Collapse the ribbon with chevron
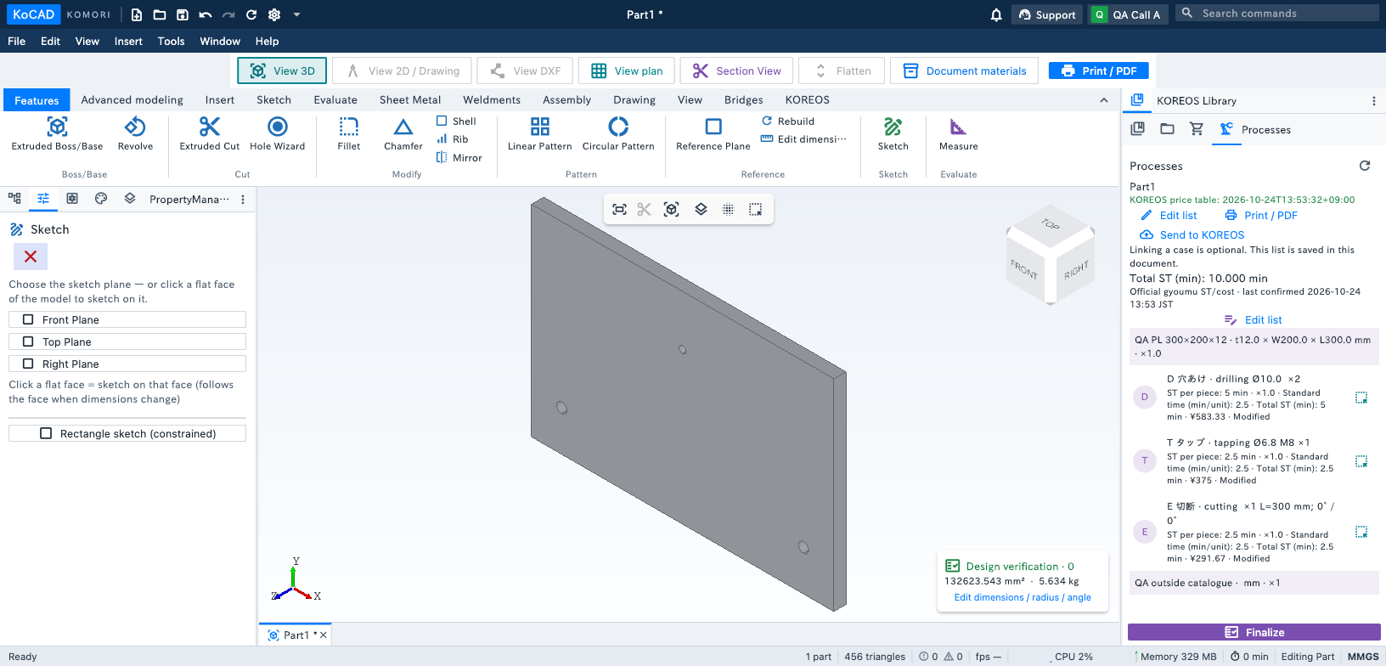Image resolution: width=1386 pixels, height=666 pixels. (x=1104, y=100)
